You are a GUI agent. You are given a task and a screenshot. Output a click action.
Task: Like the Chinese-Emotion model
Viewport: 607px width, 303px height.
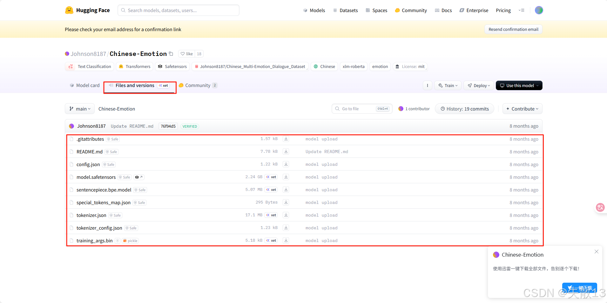click(x=187, y=54)
